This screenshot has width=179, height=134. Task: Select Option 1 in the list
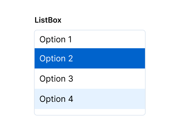point(89,39)
